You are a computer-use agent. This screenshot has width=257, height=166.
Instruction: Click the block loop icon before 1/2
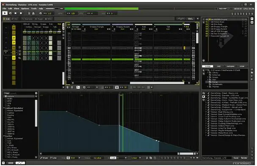point(41,13)
